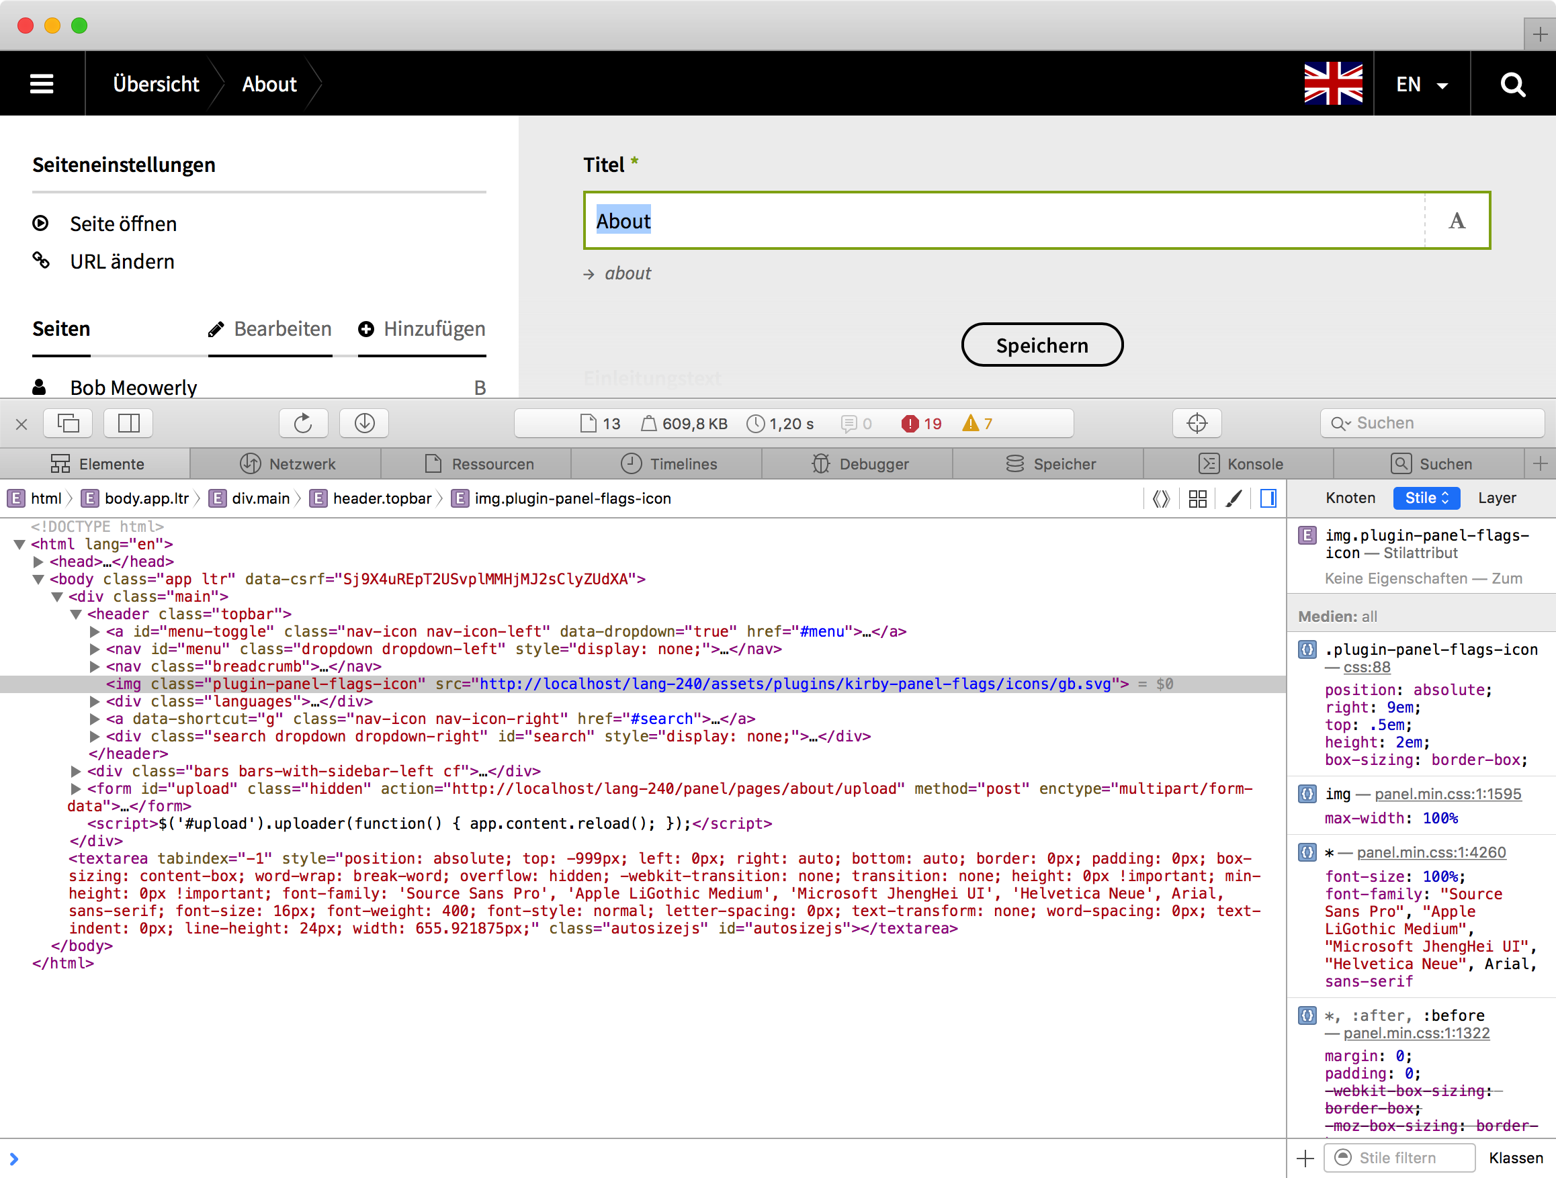
Task: Click the red errors count 19 indicator
Action: pyautogui.click(x=922, y=423)
